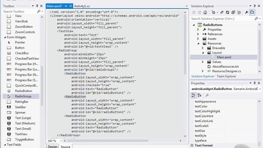The height and width of the screenshot is (148, 263).
Task: Collapse RadioButtons project node
Action: [x=194, y=25]
